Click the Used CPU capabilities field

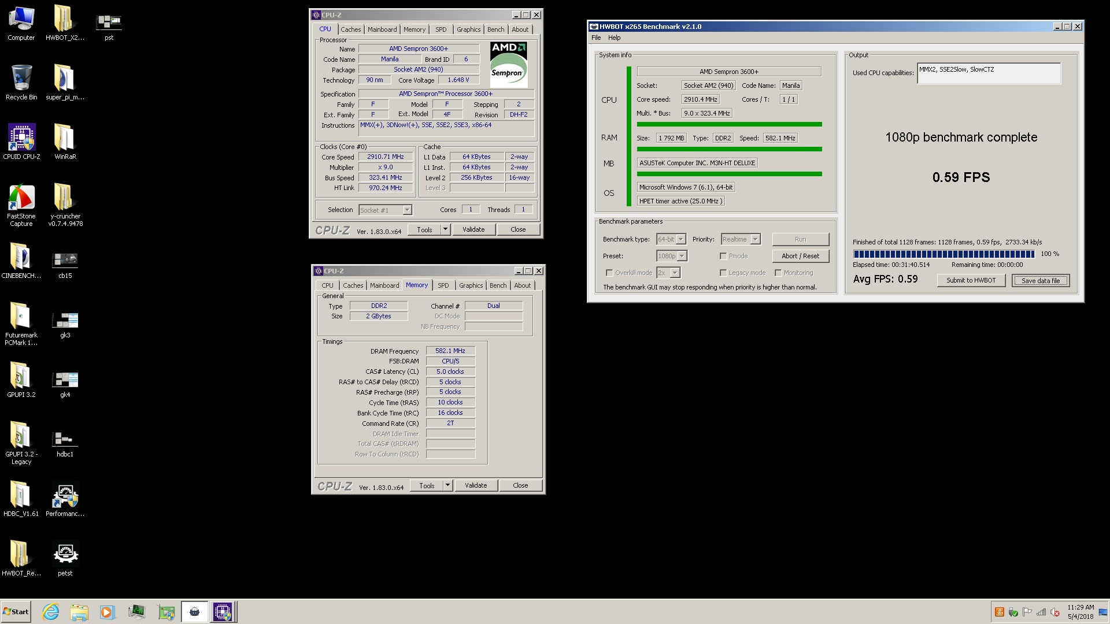[989, 73]
